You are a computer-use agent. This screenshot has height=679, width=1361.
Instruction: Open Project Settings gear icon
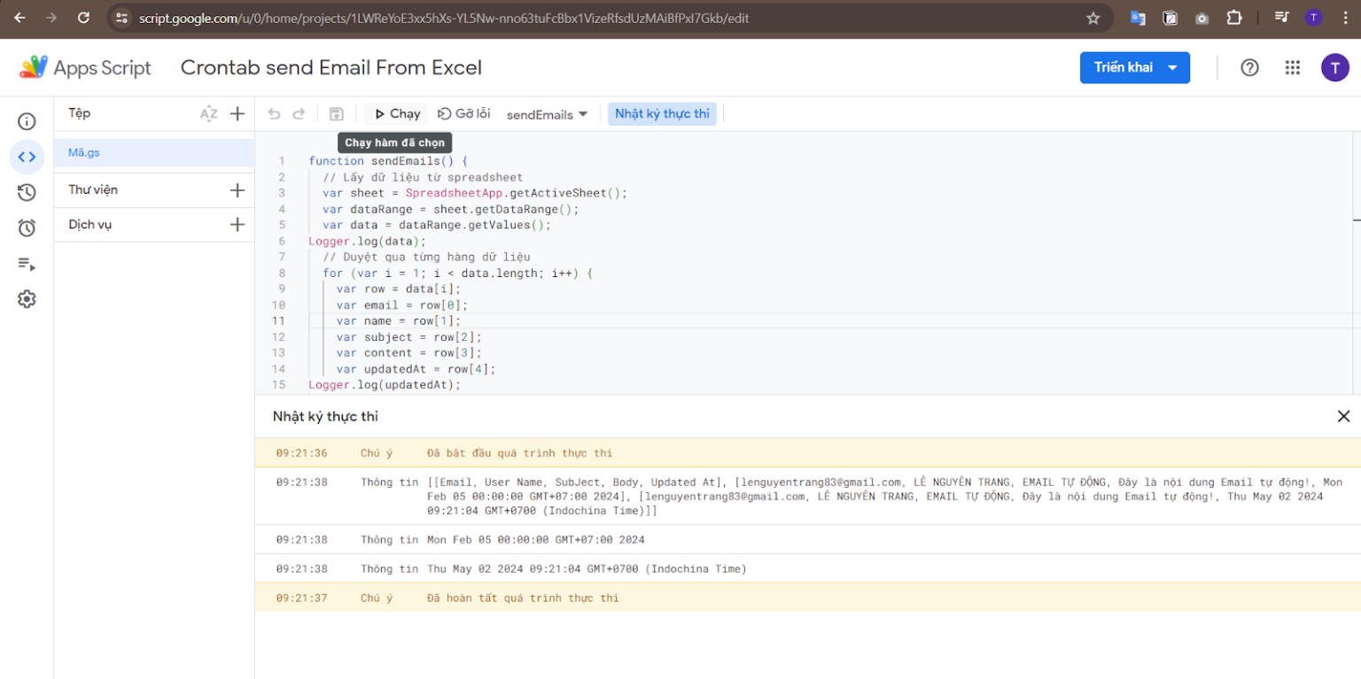[x=27, y=299]
